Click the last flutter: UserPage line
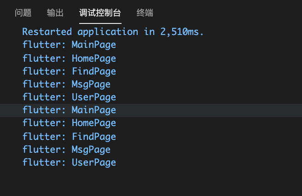 [69, 162]
